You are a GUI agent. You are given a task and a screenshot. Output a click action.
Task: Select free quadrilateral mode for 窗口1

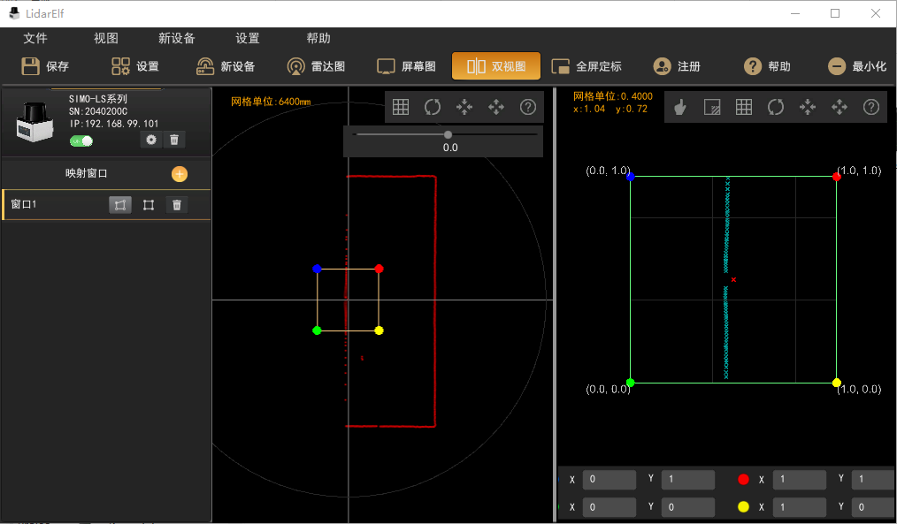click(x=121, y=205)
